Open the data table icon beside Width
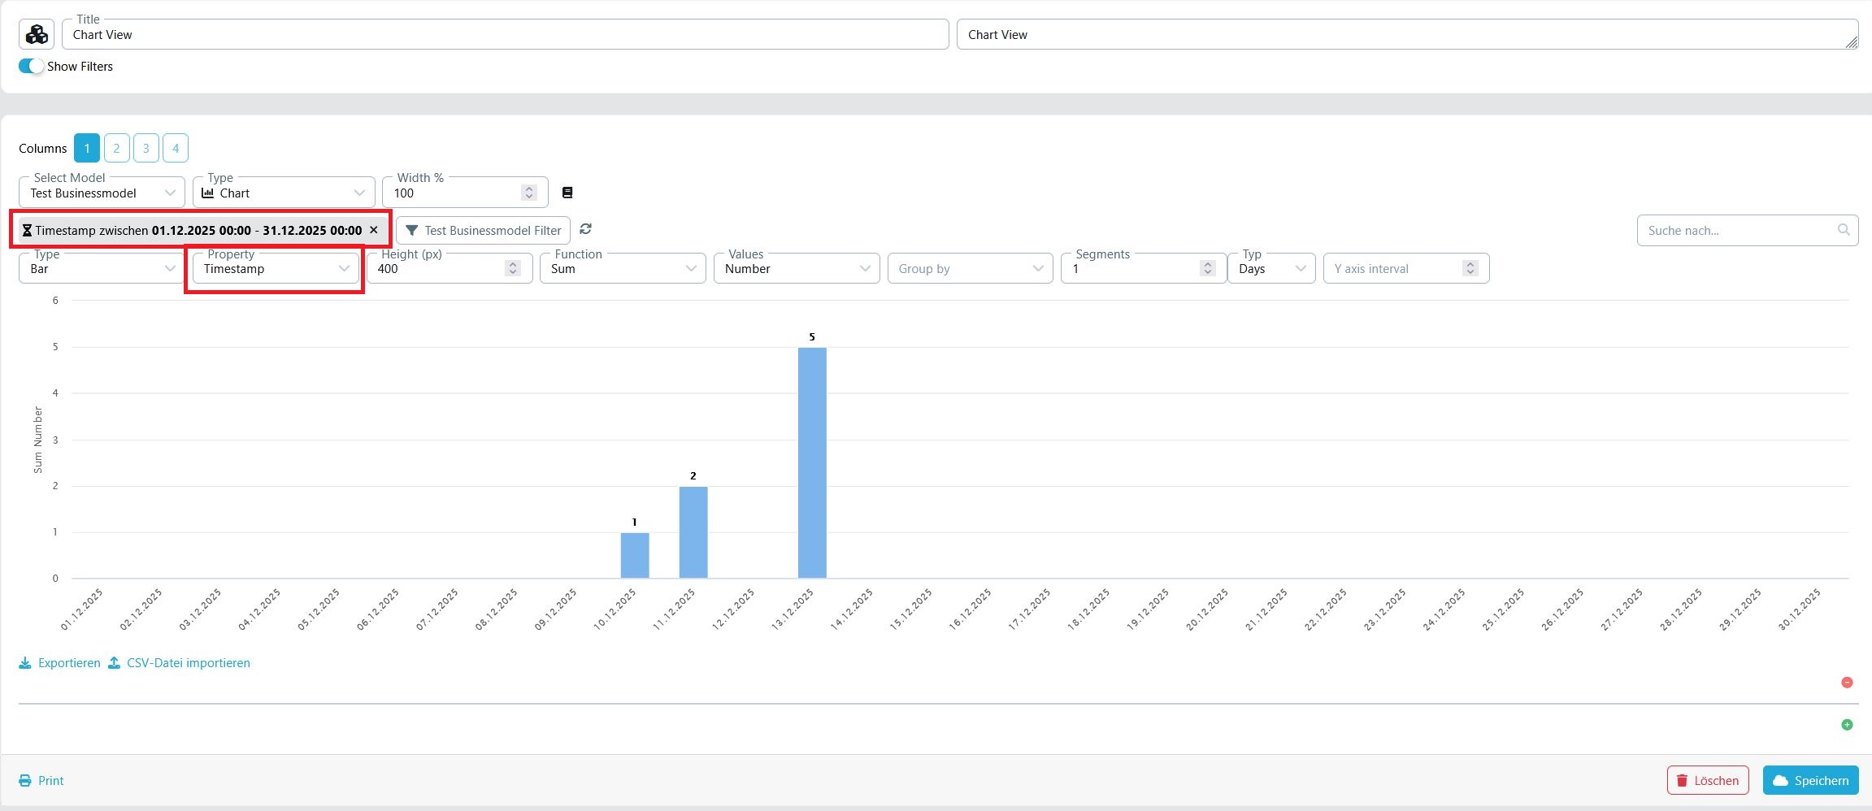The height and width of the screenshot is (811, 1872). point(567,192)
